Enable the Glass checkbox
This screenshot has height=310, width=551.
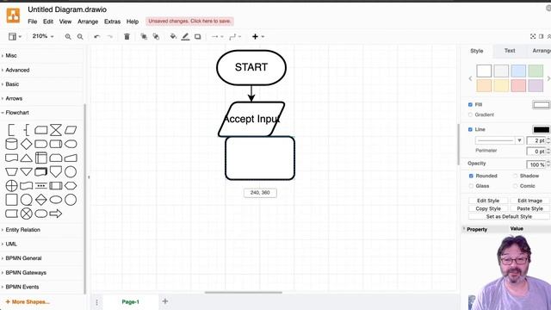471,186
